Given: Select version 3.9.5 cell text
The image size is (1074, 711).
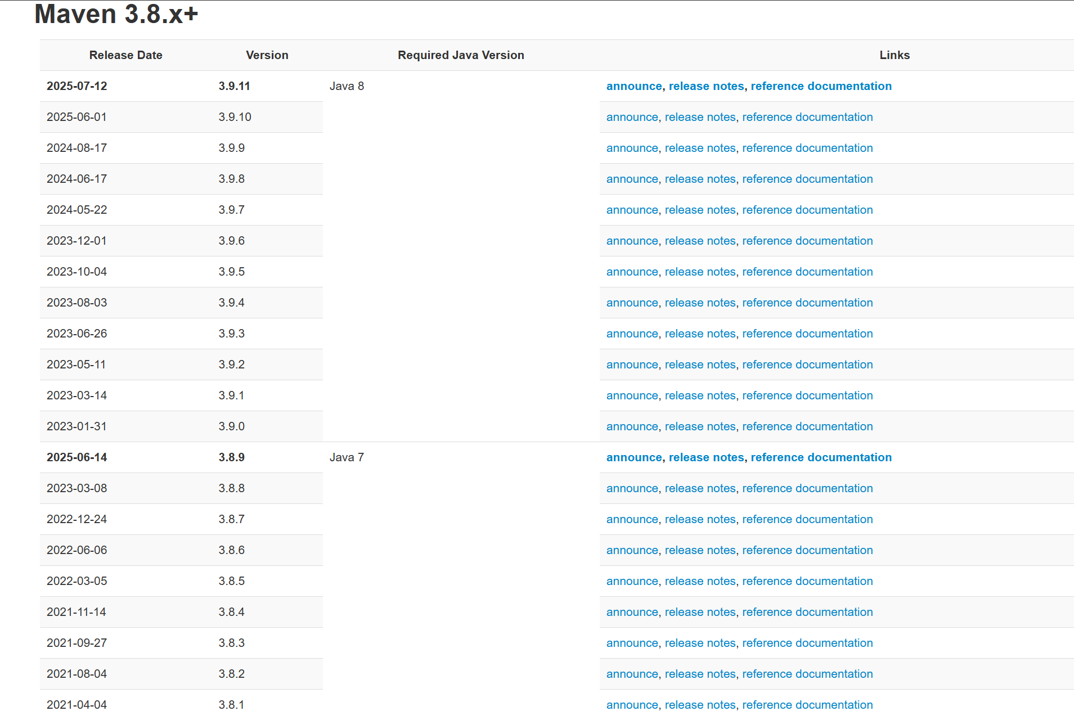Looking at the screenshot, I should (x=231, y=272).
